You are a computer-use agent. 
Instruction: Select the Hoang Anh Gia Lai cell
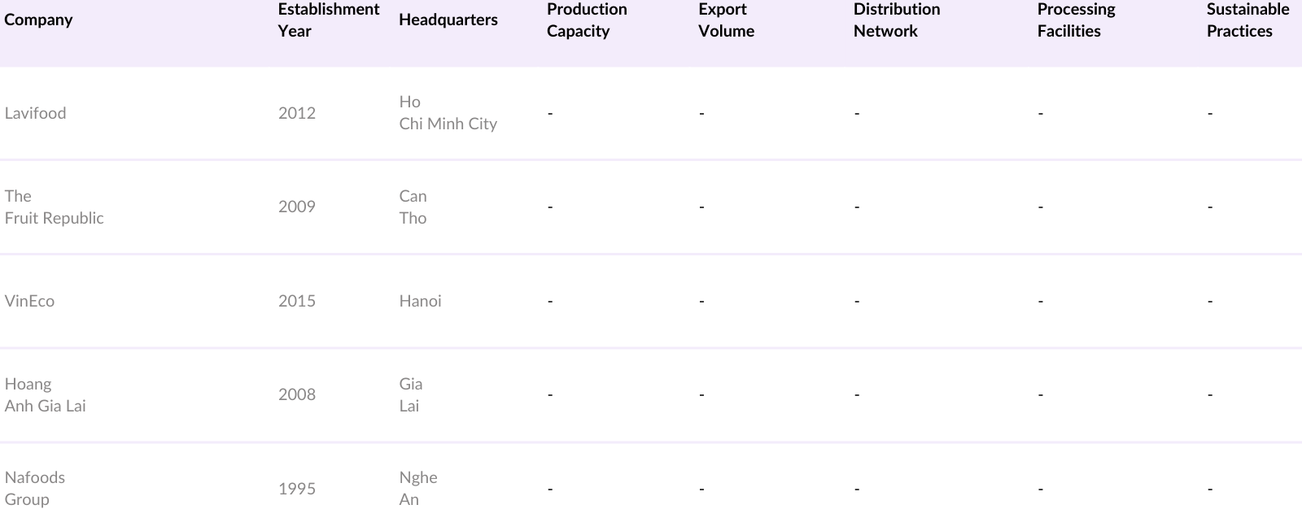click(x=45, y=394)
